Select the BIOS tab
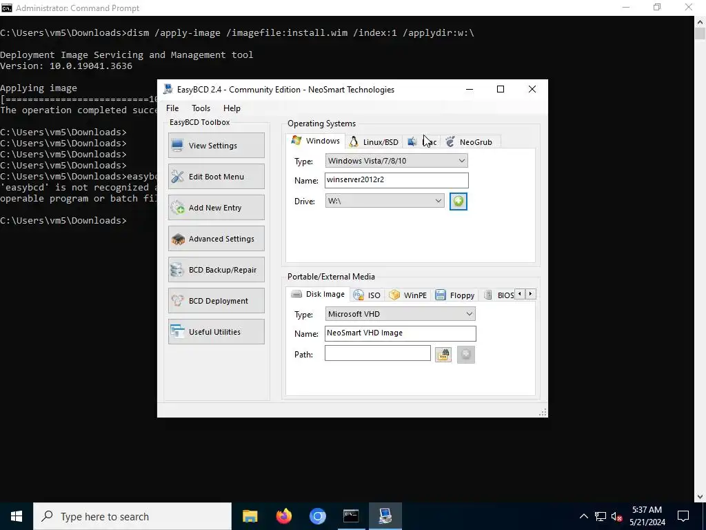This screenshot has width=706, height=530. [499, 295]
